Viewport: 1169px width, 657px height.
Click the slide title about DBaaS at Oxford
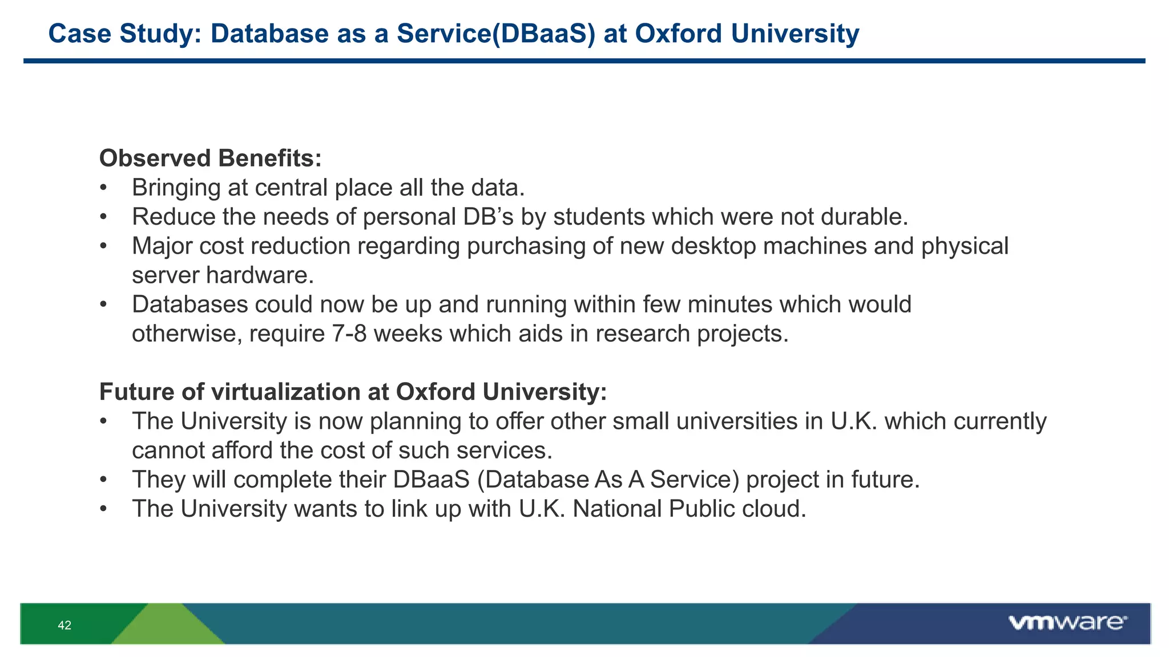[x=454, y=33]
